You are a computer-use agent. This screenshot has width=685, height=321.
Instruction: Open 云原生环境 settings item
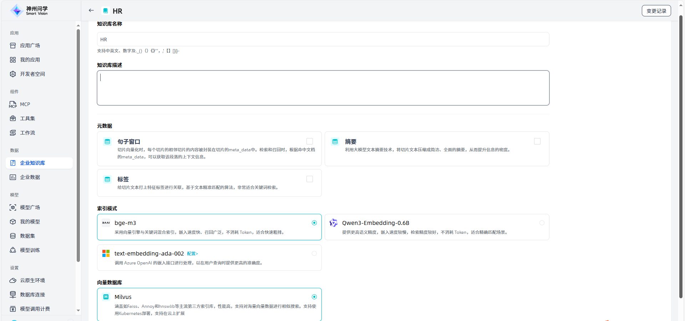32,280
